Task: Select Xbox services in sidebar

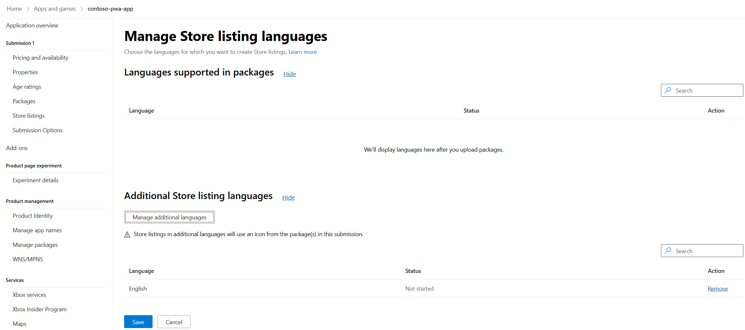Action: tap(29, 295)
